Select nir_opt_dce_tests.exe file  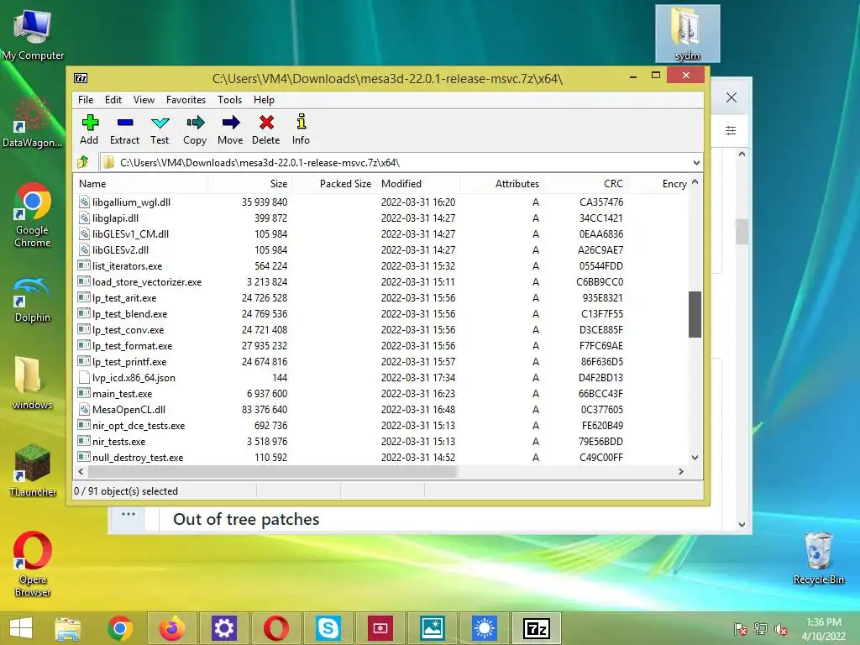coord(139,425)
